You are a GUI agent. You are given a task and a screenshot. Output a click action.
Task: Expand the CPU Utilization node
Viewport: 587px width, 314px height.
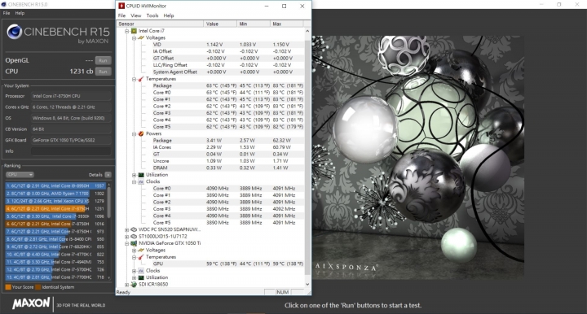(134, 175)
